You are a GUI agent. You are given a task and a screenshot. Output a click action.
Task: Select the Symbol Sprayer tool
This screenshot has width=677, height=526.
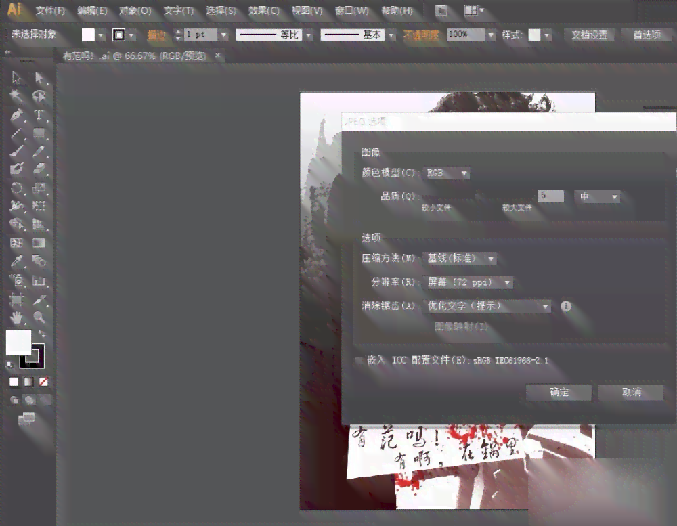[16, 281]
